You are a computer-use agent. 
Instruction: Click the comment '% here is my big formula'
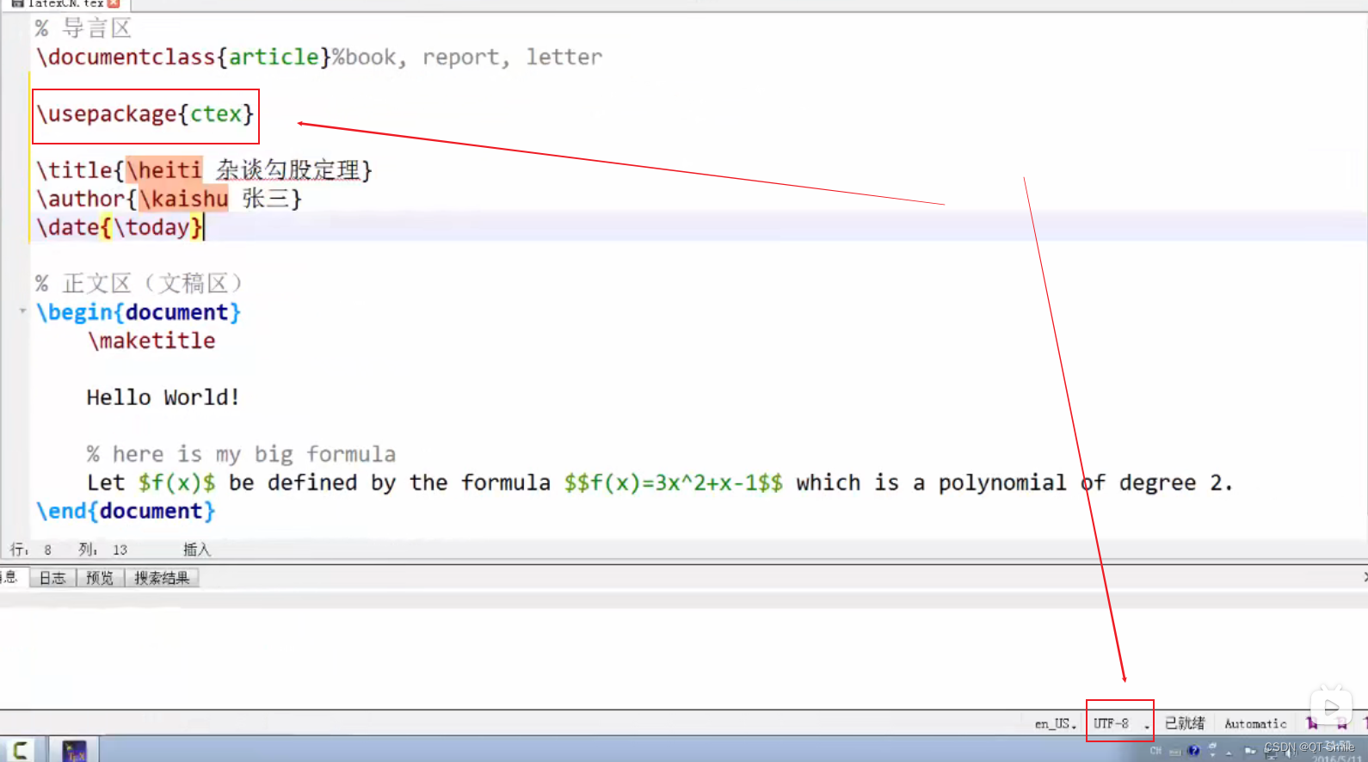[x=241, y=454]
